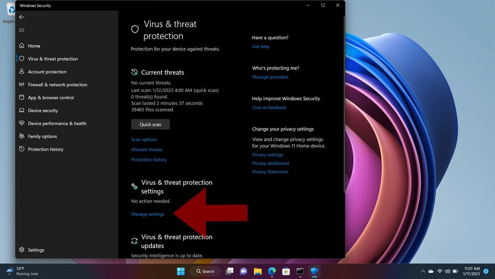Click the Current threats refresh-clock icon
This screenshot has width=495, height=279.
tap(135, 72)
